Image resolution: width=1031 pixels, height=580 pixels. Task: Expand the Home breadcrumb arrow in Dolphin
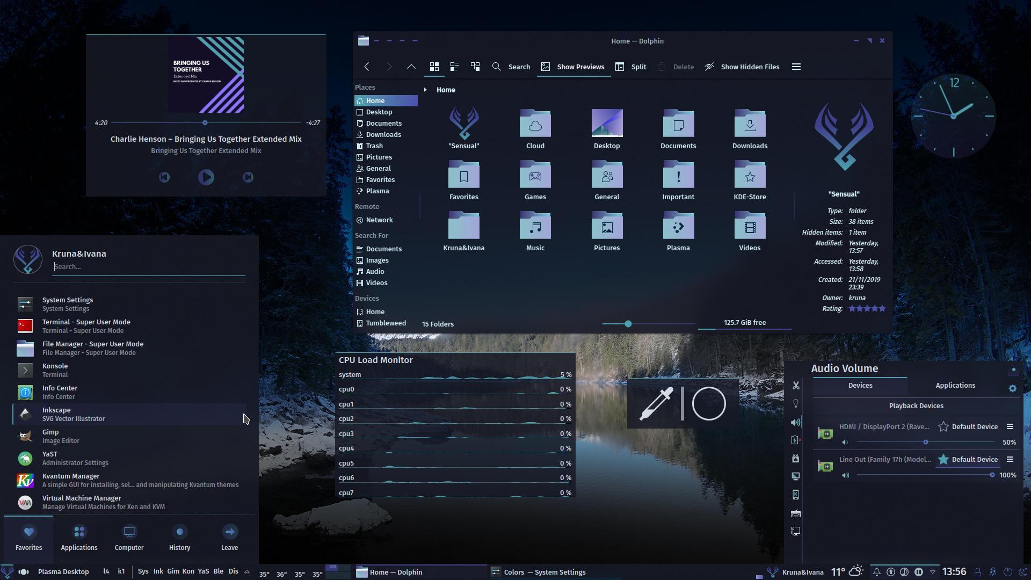[426, 90]
